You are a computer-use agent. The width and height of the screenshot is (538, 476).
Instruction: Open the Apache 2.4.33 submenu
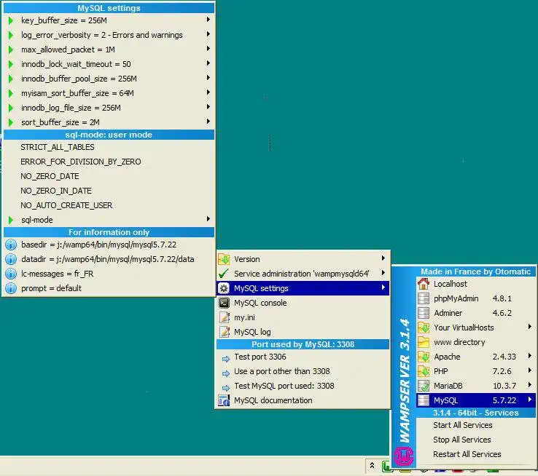(x=475, y=357)
